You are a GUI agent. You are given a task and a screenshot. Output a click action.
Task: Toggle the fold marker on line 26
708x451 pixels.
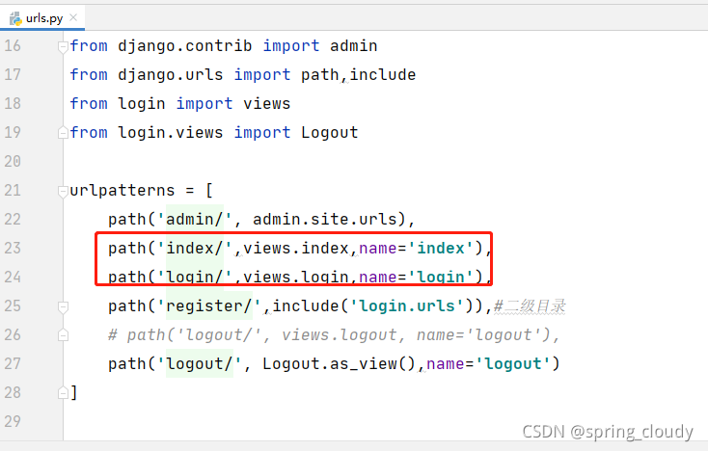tap(63, 335)
